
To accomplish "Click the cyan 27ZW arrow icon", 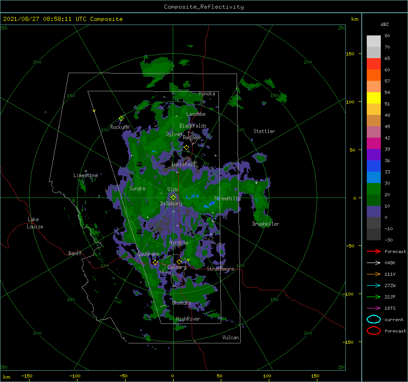I will 374,286.
